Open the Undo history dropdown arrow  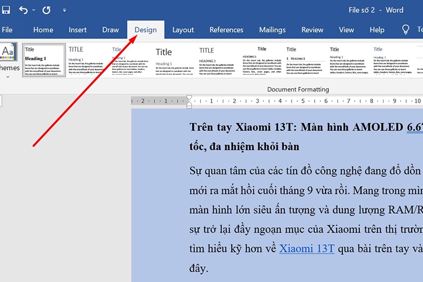pyautogui.click(x=33, y=10)
